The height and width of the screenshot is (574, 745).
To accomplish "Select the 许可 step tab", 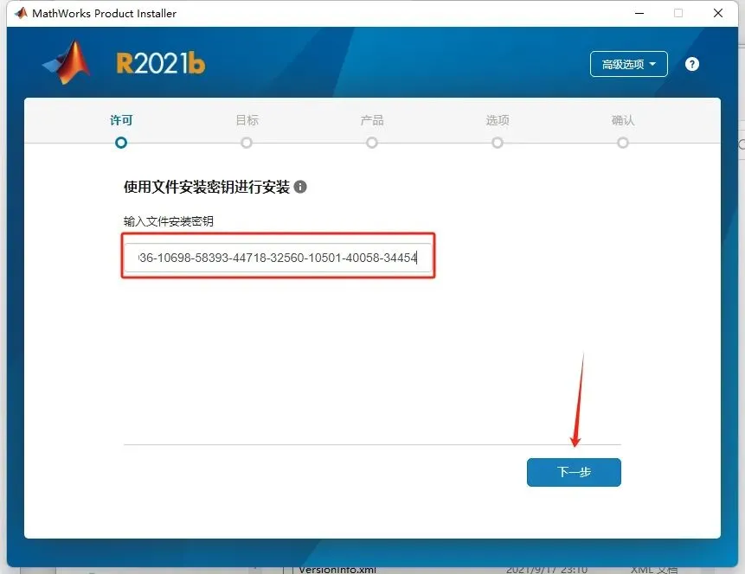I will (x=121, y=120).
